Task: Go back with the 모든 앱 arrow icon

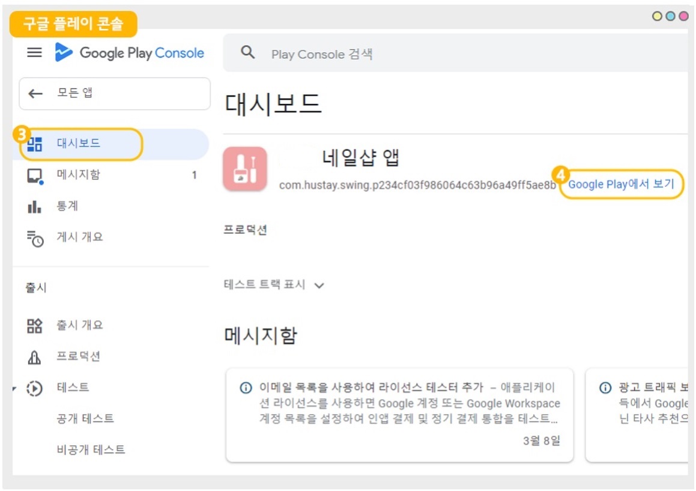Action: point(35,93)
